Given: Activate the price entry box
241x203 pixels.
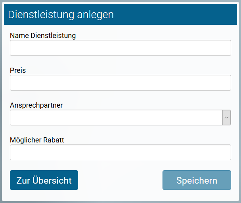Looking at the screenshot, I should click(x=120, y=83).
